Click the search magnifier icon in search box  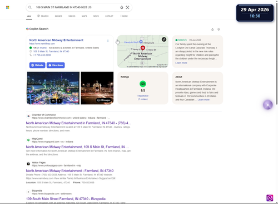[x=30, y=7]
